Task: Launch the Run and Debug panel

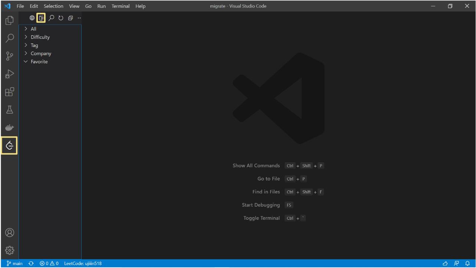Action: tap(9, 74)
